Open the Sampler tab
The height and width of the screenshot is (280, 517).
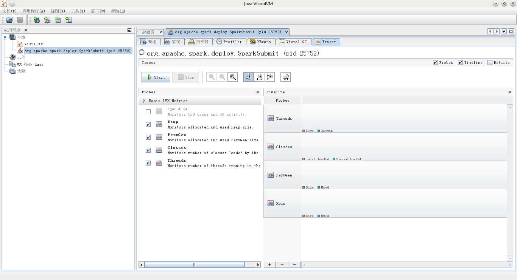tap(199, 42)
